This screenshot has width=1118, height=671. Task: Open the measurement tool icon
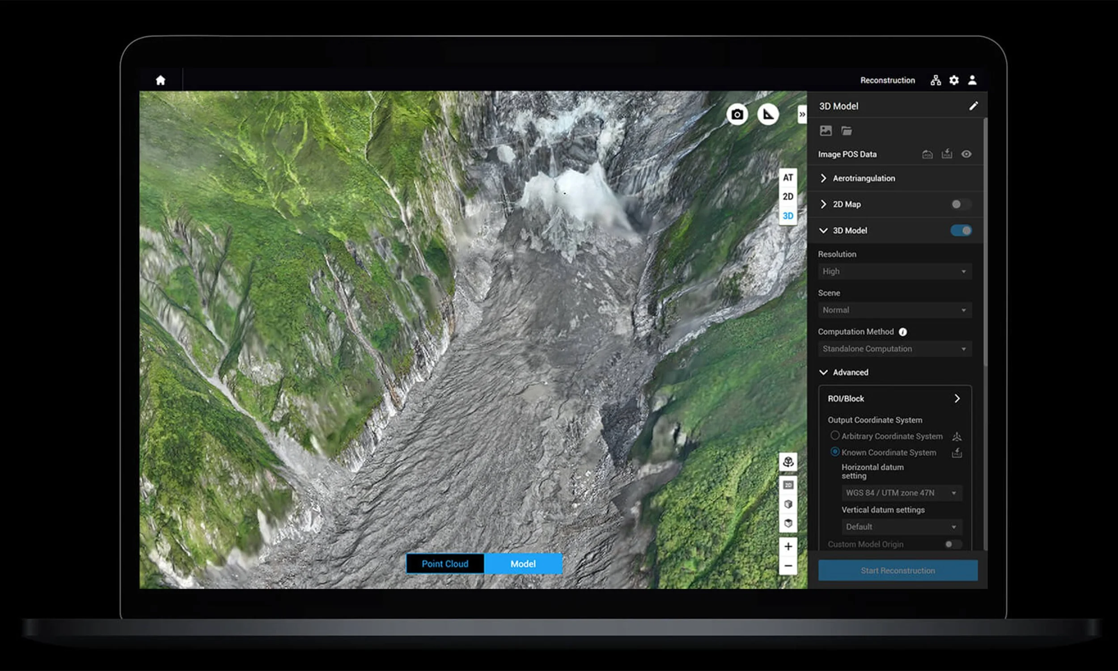click(768, 115)
